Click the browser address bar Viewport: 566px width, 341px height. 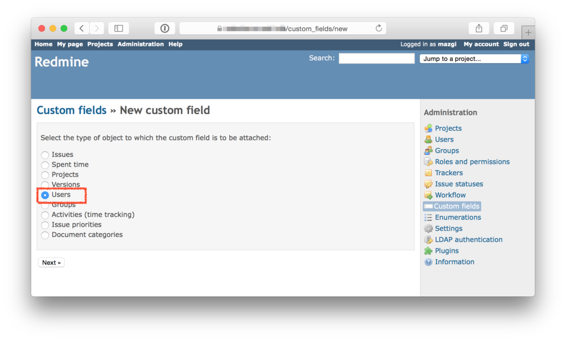[282, 29]
